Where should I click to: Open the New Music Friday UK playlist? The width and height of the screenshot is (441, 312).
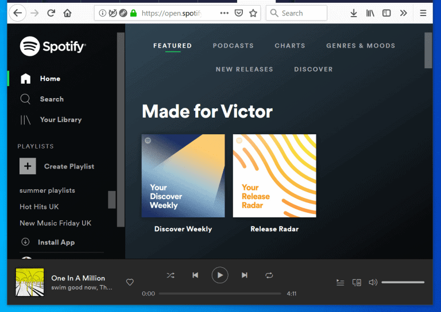(55, 223)
